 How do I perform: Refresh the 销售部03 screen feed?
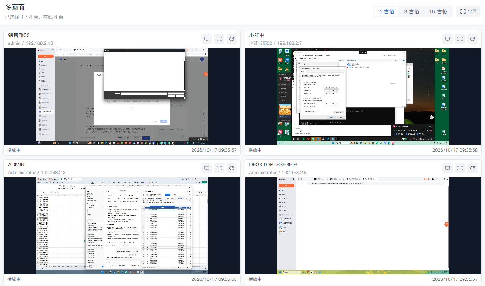232,39
